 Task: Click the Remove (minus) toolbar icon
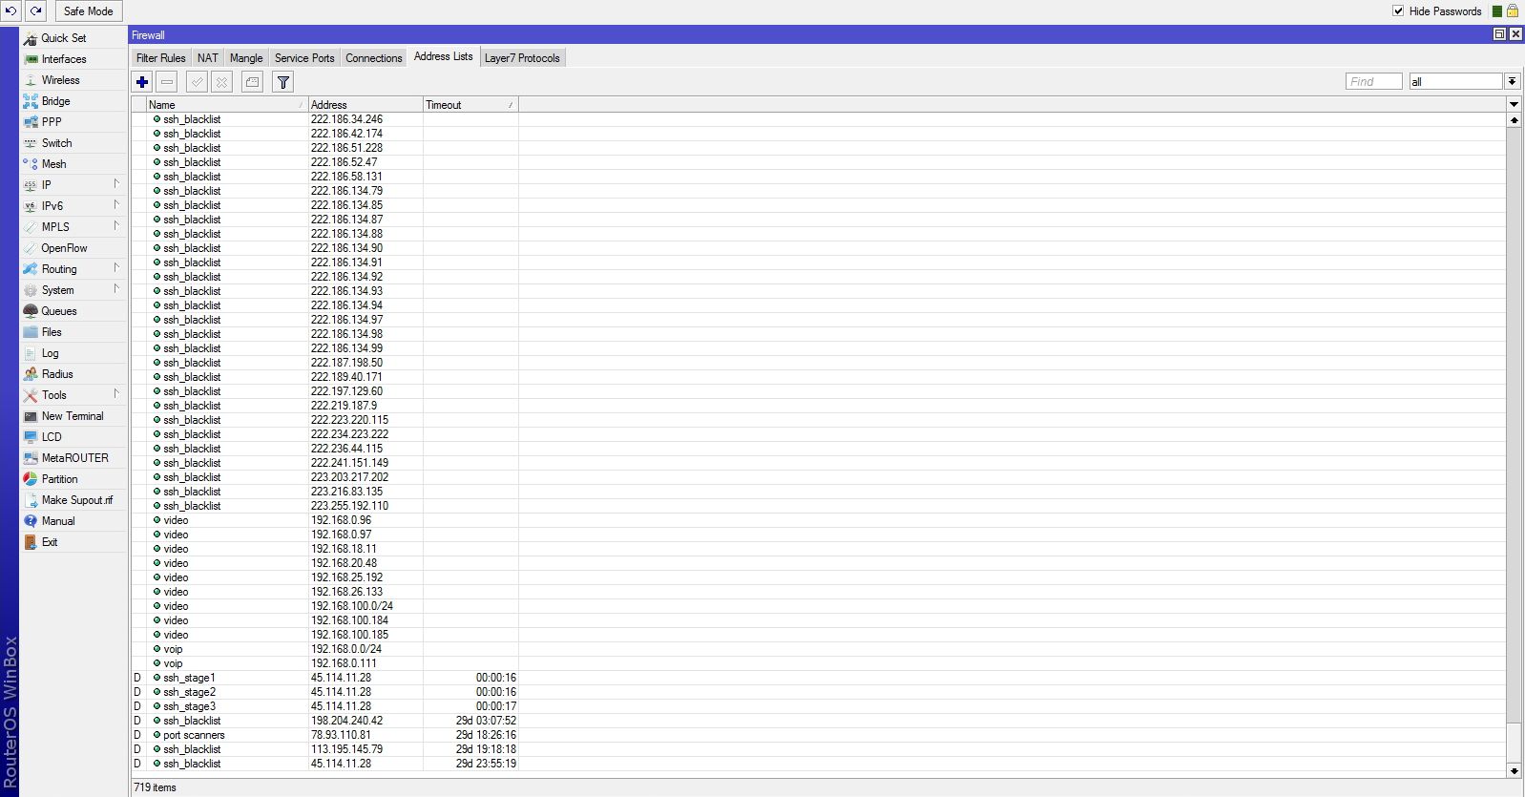(x=167, y=82)
